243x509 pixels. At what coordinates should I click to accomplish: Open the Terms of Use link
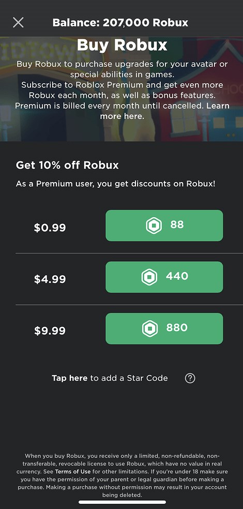73,471
